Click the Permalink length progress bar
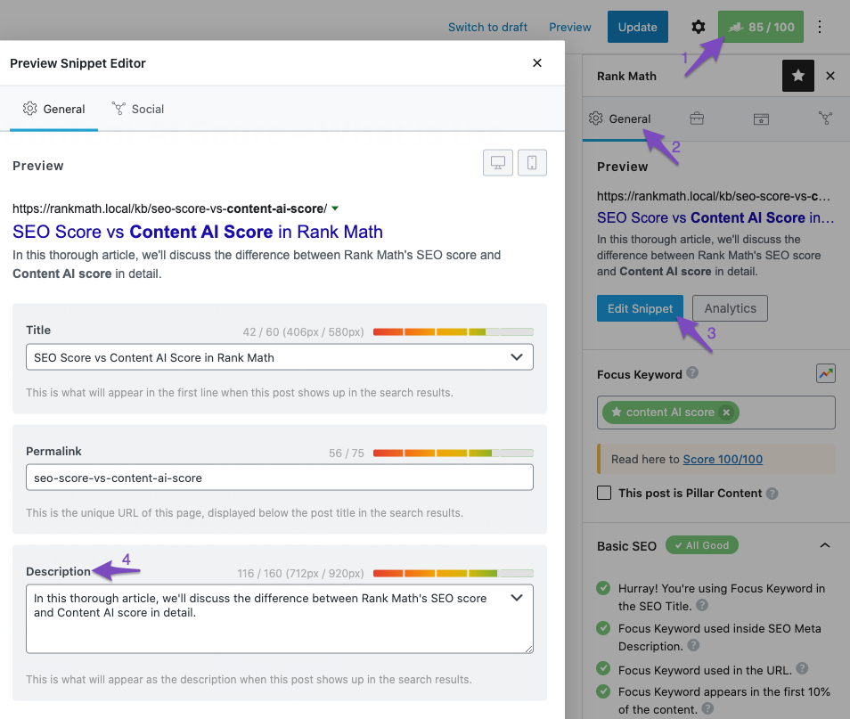 pyautogui.click(x=454, y=453)
